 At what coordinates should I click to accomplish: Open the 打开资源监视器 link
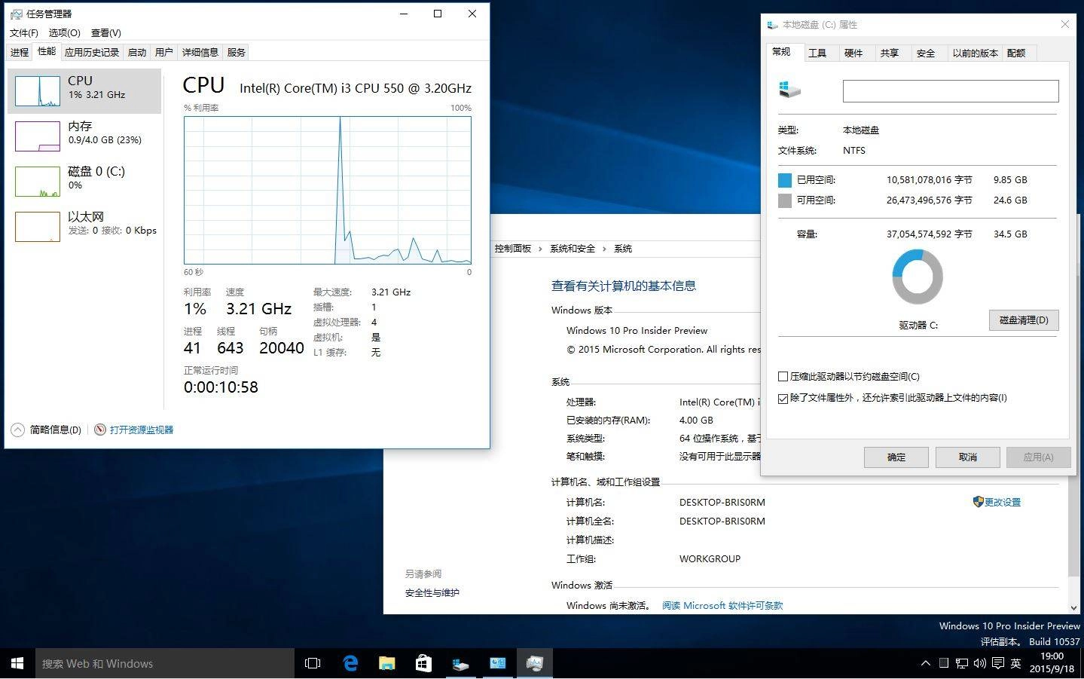point(142,430)
